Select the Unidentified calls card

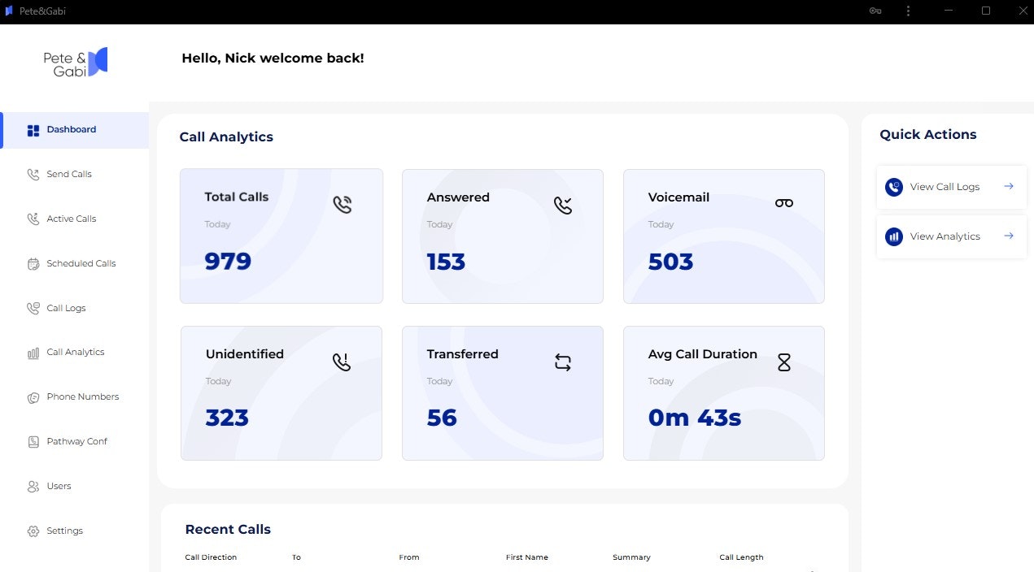(x=281, y=393)
